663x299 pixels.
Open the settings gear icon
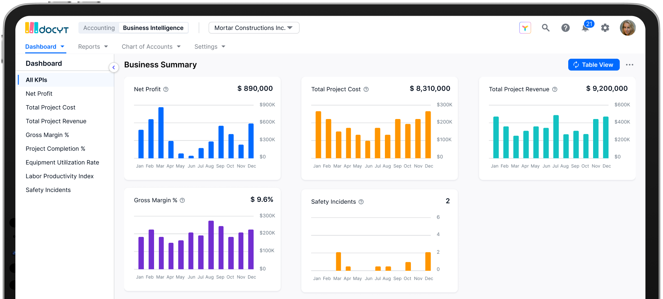coord(605,28)
